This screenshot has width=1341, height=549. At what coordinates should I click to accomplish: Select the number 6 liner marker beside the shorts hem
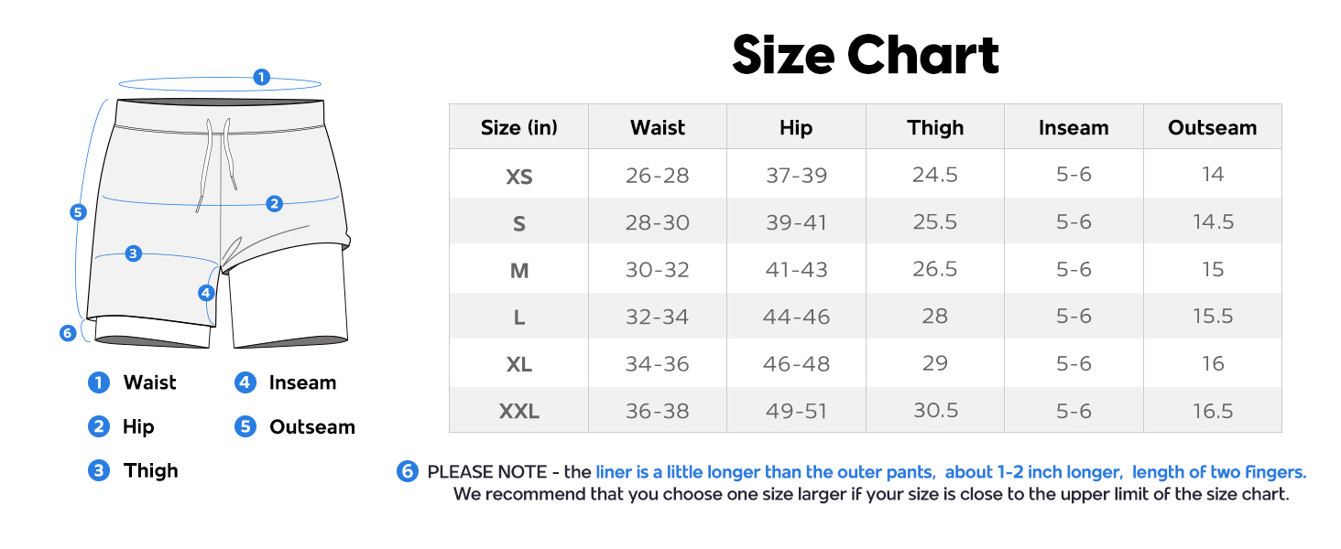tap(67, 333)
